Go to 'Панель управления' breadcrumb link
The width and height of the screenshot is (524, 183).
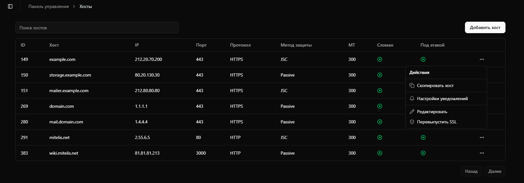click(49, 6)
